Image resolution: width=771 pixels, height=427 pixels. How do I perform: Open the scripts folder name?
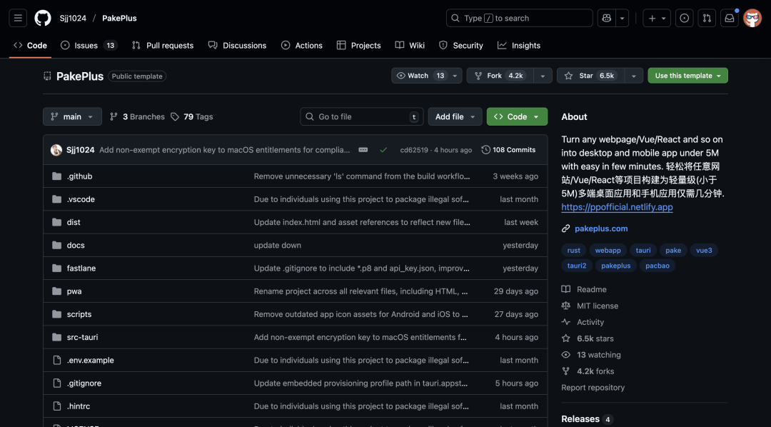tap(79, 314)
